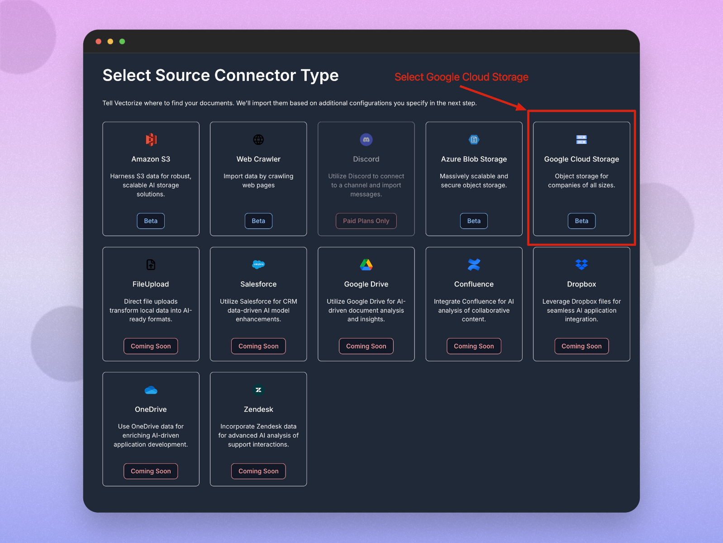Click the Amazon S3 connector icon
Viewport: 723px width, 543px height.
151,139
